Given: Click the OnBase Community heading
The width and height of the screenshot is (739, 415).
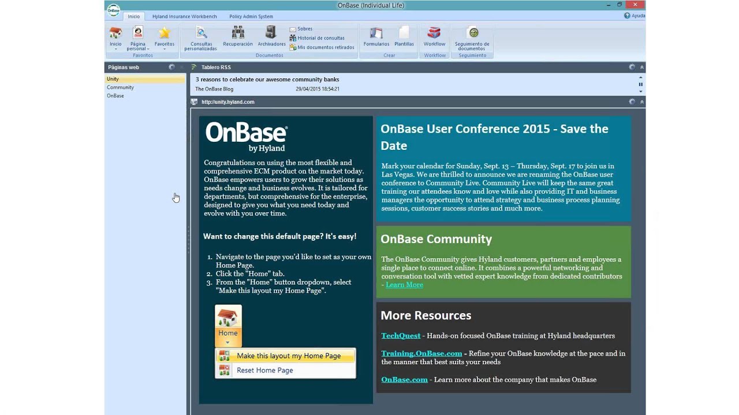Looking at the screenshot, I should 436,239.
